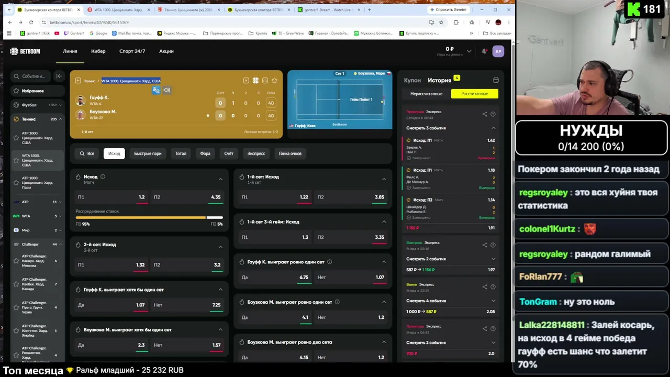Open the match tracker court widget

click(x=340, y=99)
